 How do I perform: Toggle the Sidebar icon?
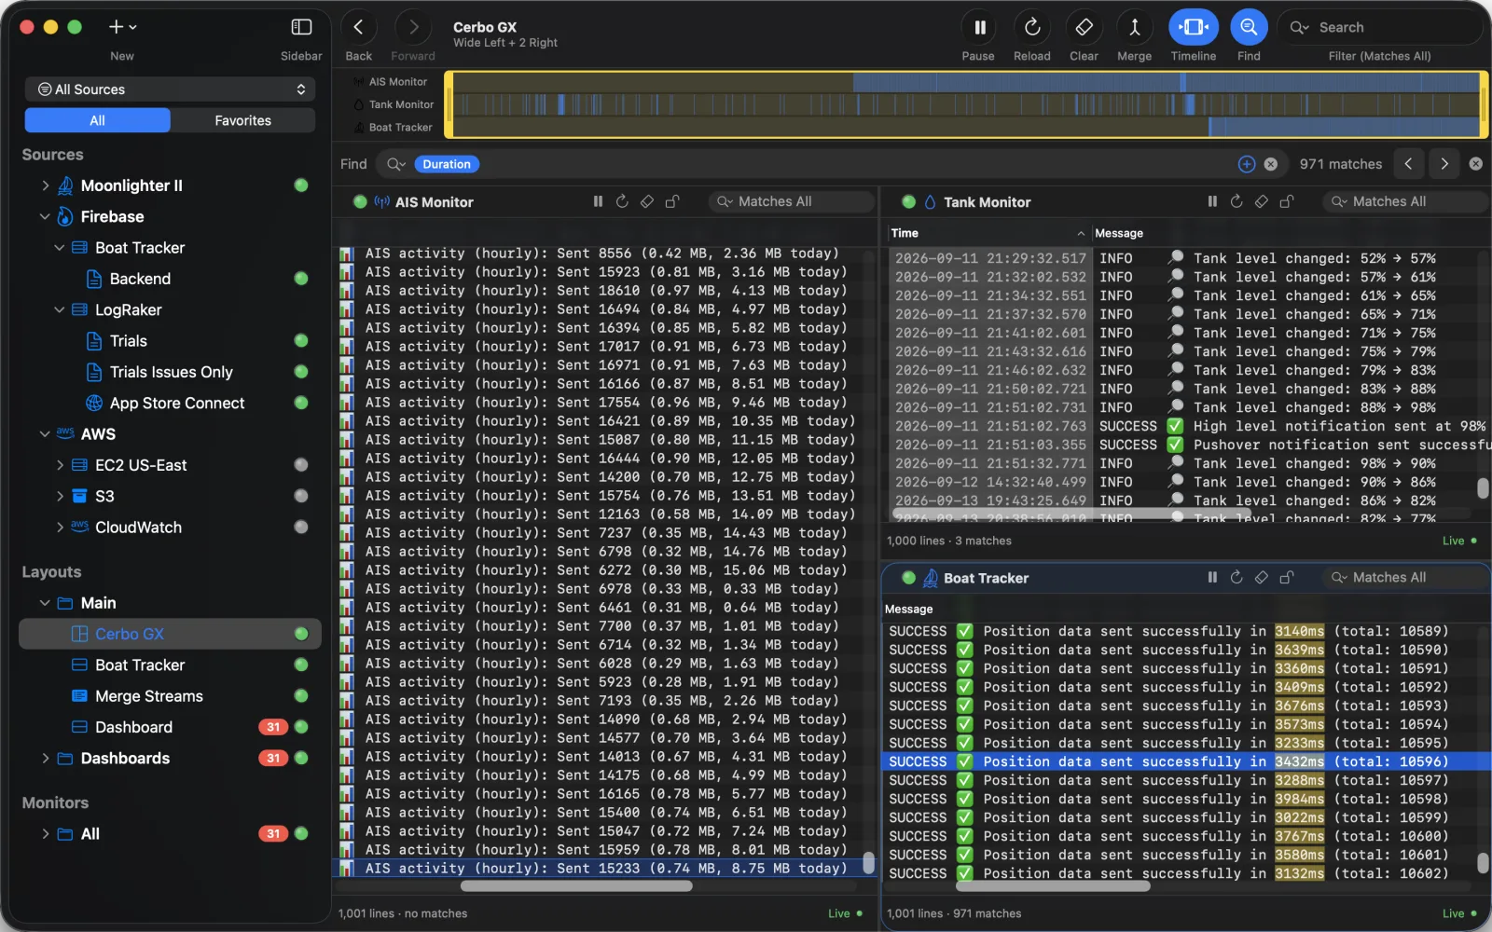(301, 28)
